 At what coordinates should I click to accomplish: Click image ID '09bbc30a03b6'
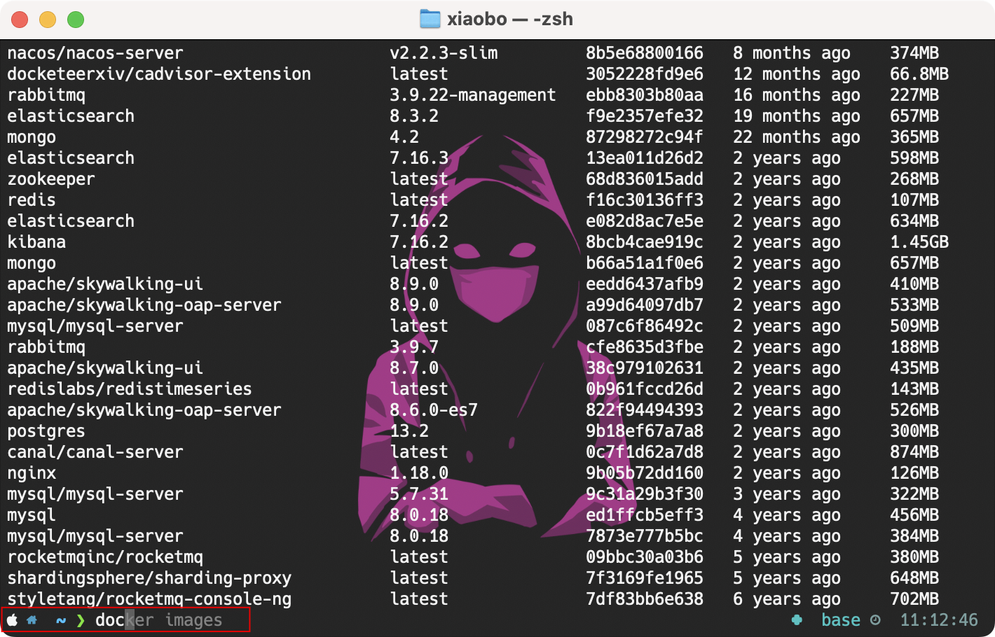[645, 557]
